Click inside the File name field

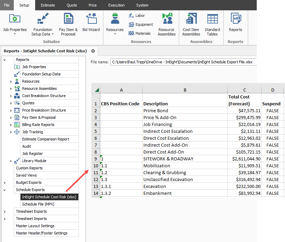[x=183, y=62]
